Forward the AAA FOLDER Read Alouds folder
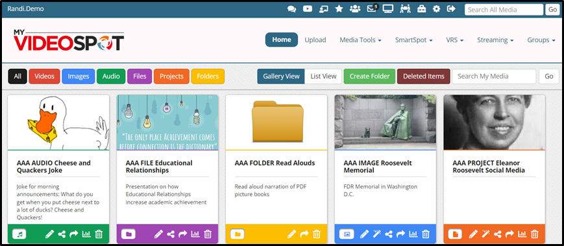The image size is (564, 246). click(x=304, y=234)
